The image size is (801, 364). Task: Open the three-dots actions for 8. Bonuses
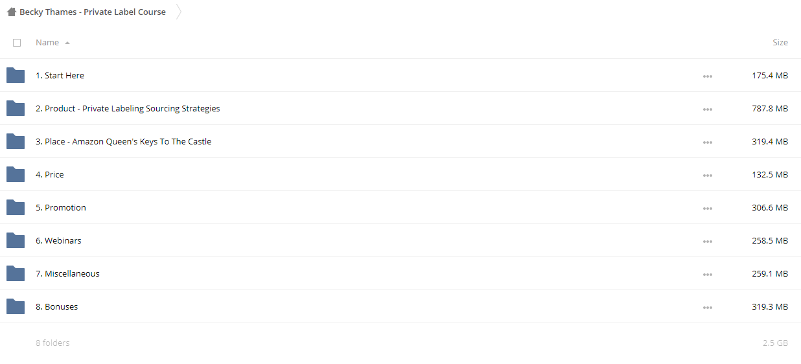707,308
